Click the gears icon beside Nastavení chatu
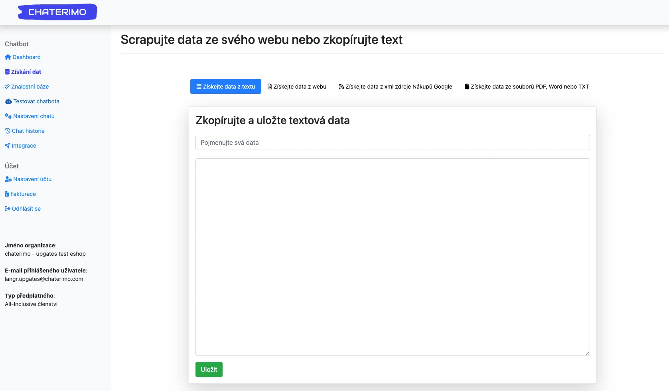 (x=8, y=116)
